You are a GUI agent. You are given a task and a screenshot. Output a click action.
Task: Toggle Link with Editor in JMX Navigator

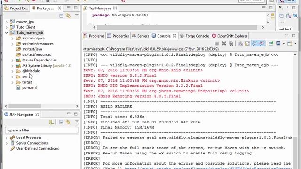click(x=68, y=122)
